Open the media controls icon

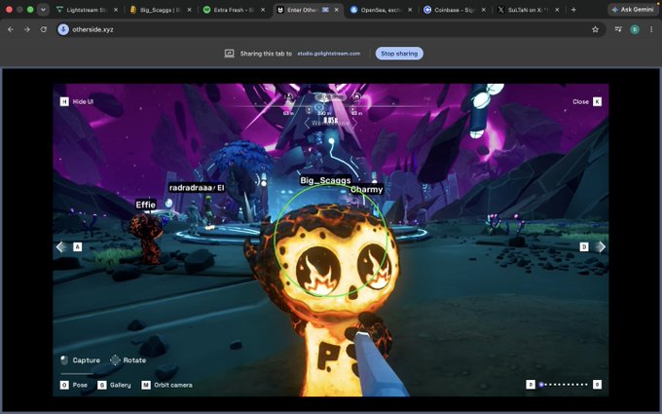(x=618, y=29)
